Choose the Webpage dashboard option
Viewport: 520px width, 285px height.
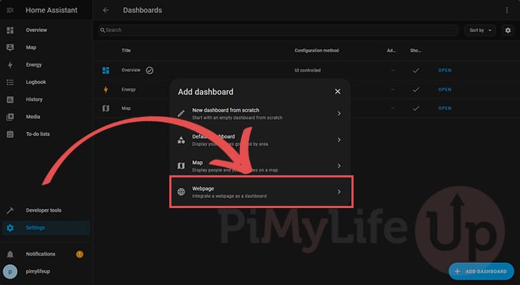pyautogui.click(x=261, y=192)
